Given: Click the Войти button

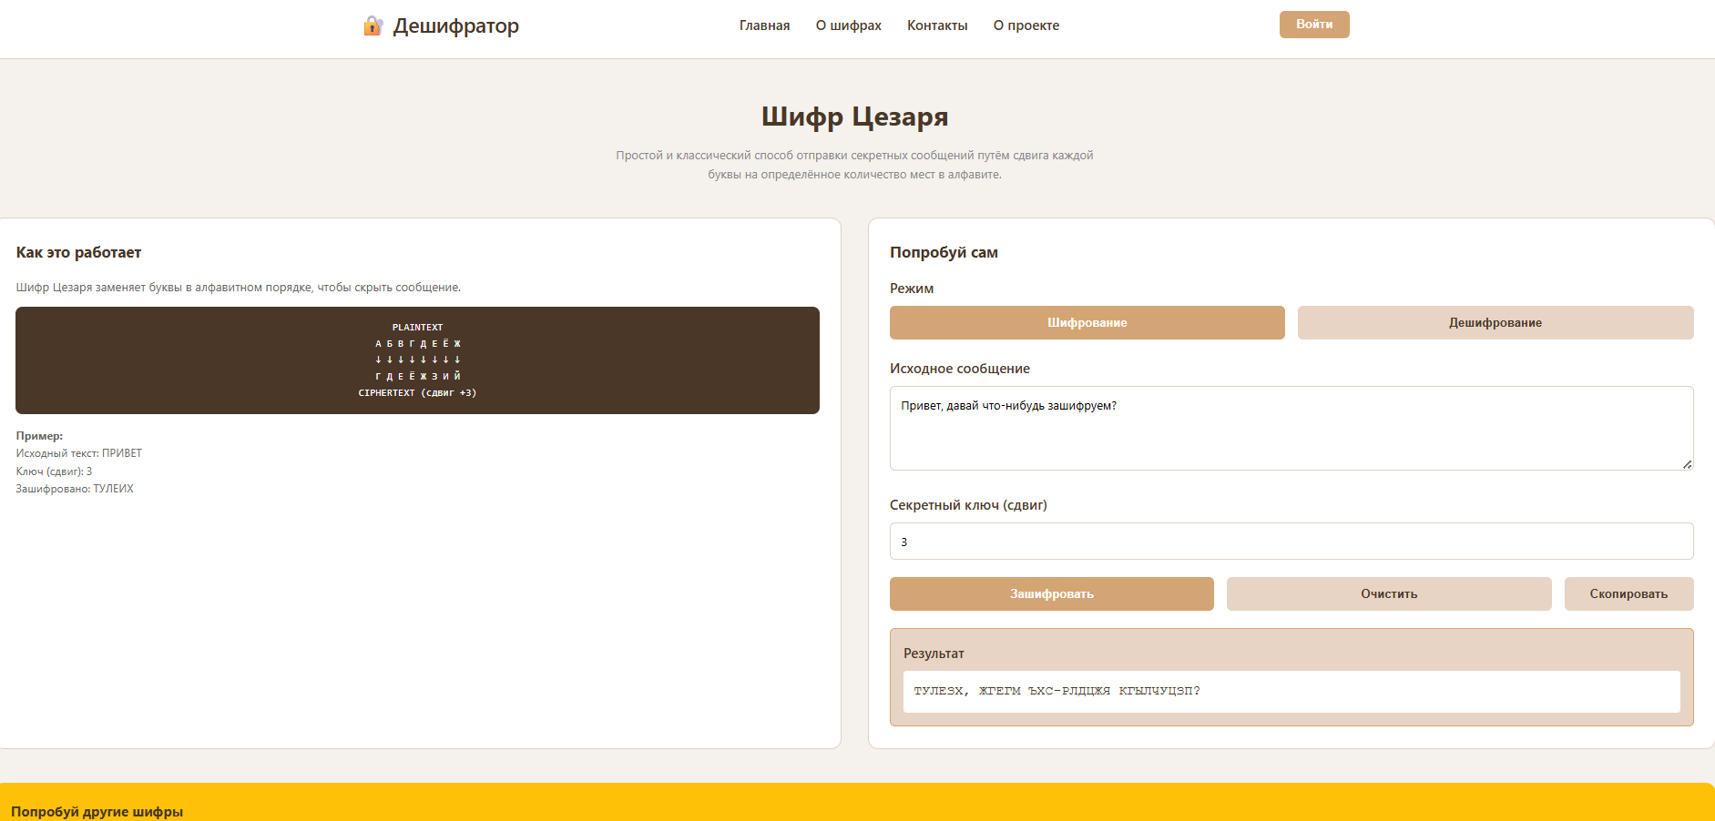Looking at the screenshot, I should (1314, 25).
